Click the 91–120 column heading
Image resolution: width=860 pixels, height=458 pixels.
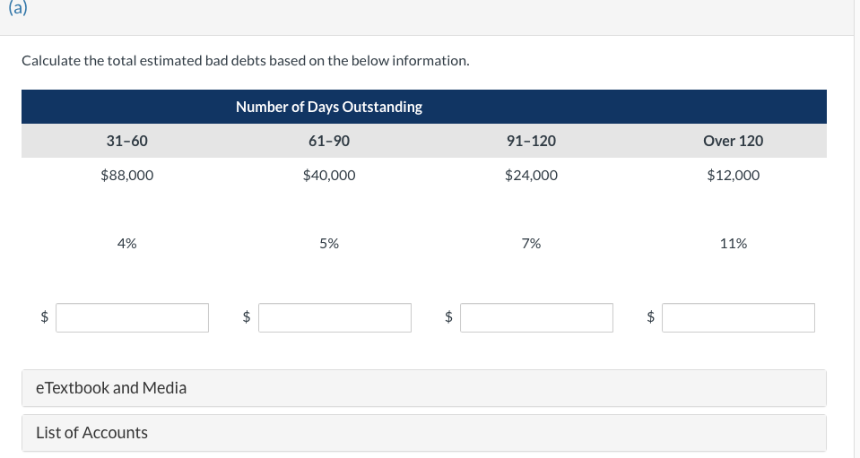pos(531,141)
